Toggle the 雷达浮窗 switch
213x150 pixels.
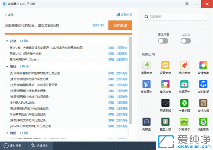pos(163,41)
